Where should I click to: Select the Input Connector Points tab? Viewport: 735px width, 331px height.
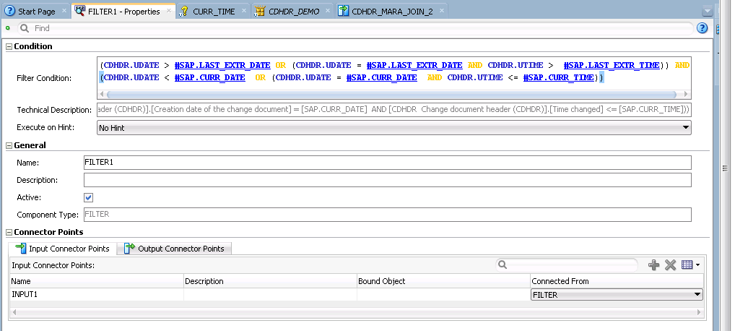coord(62,249)
